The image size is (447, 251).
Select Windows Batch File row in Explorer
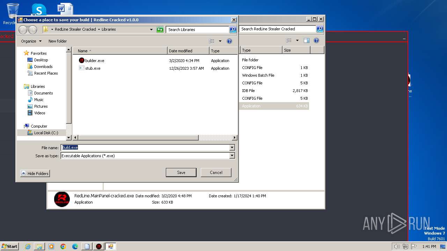[x=275, y=75]
